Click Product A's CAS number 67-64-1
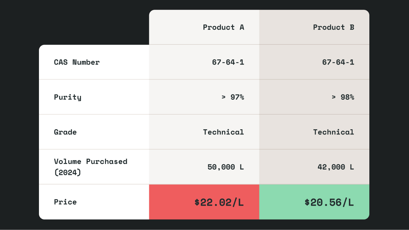Image resolution: width=409 pixels, height=230 pixels. 228,62
